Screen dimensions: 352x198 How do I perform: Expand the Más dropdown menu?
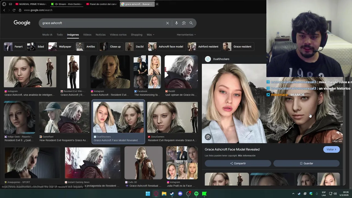pyautogui.click(x=150, y=35)
